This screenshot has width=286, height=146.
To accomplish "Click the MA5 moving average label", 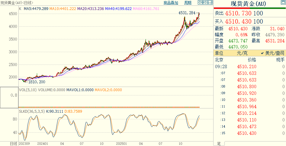I will 35,8.
